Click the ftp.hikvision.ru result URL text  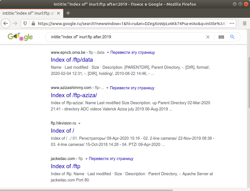[64, 123]
